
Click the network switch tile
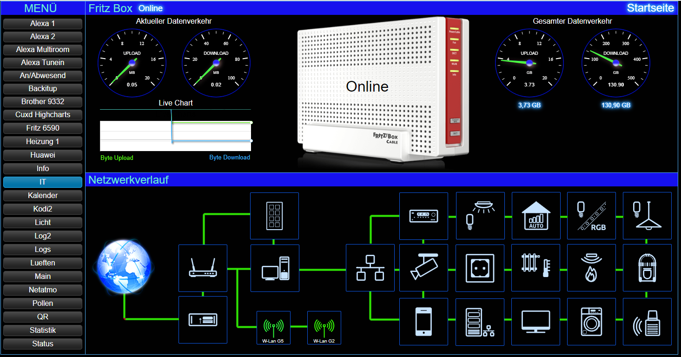tap(370, 268)
